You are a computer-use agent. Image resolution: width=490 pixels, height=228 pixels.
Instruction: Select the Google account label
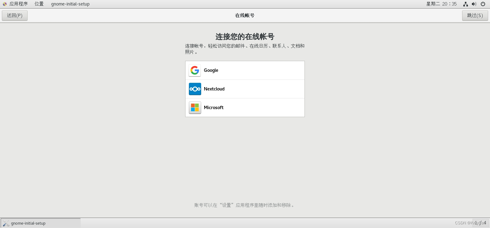[211, 70]
